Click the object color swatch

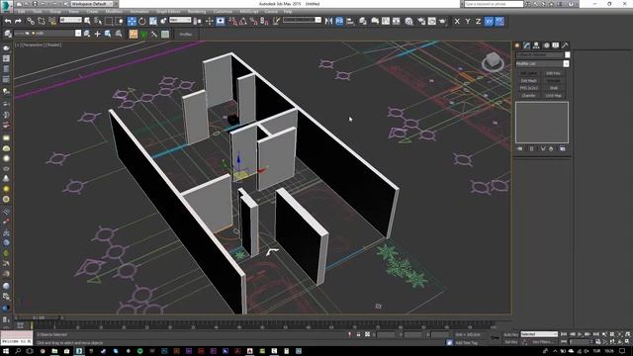click(567, 54)
